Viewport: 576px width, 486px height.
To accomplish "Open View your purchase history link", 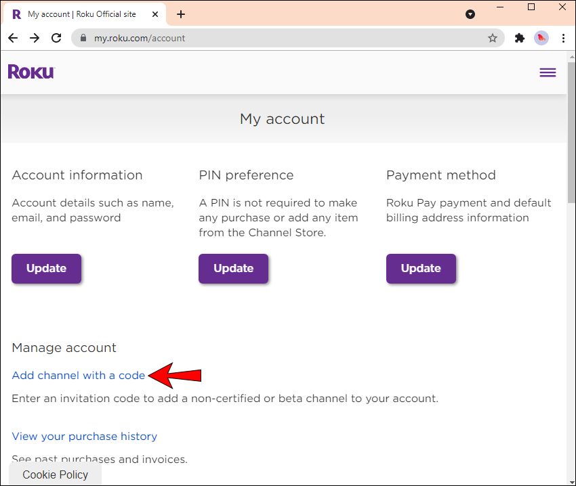I will pyautogui.click(x=85, y=437).
